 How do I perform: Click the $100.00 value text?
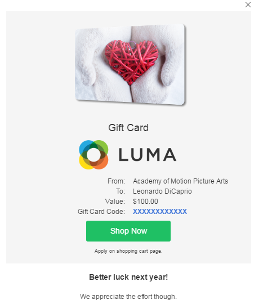pyautogui.click(x=145, y=201)
